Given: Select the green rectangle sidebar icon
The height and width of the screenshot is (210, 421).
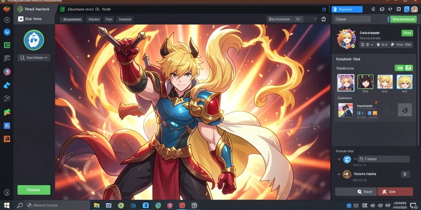Looking at the screenshot, I should 7,45.
